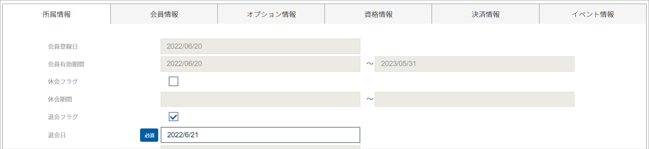Open the 会員情報 tab
The width and height of the screenshot is (649, 149).
point(164,14)
